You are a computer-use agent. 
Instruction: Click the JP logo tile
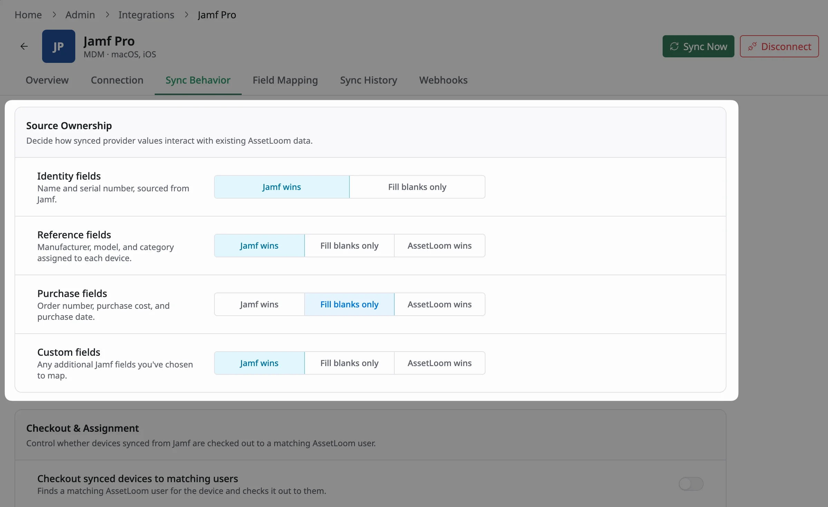point(58,46)
